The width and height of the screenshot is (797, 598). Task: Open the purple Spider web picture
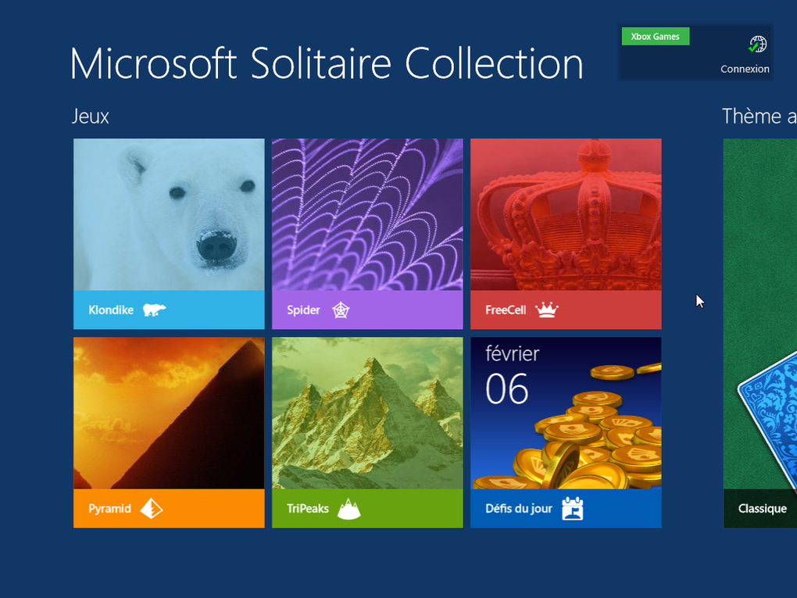point(367,215)
